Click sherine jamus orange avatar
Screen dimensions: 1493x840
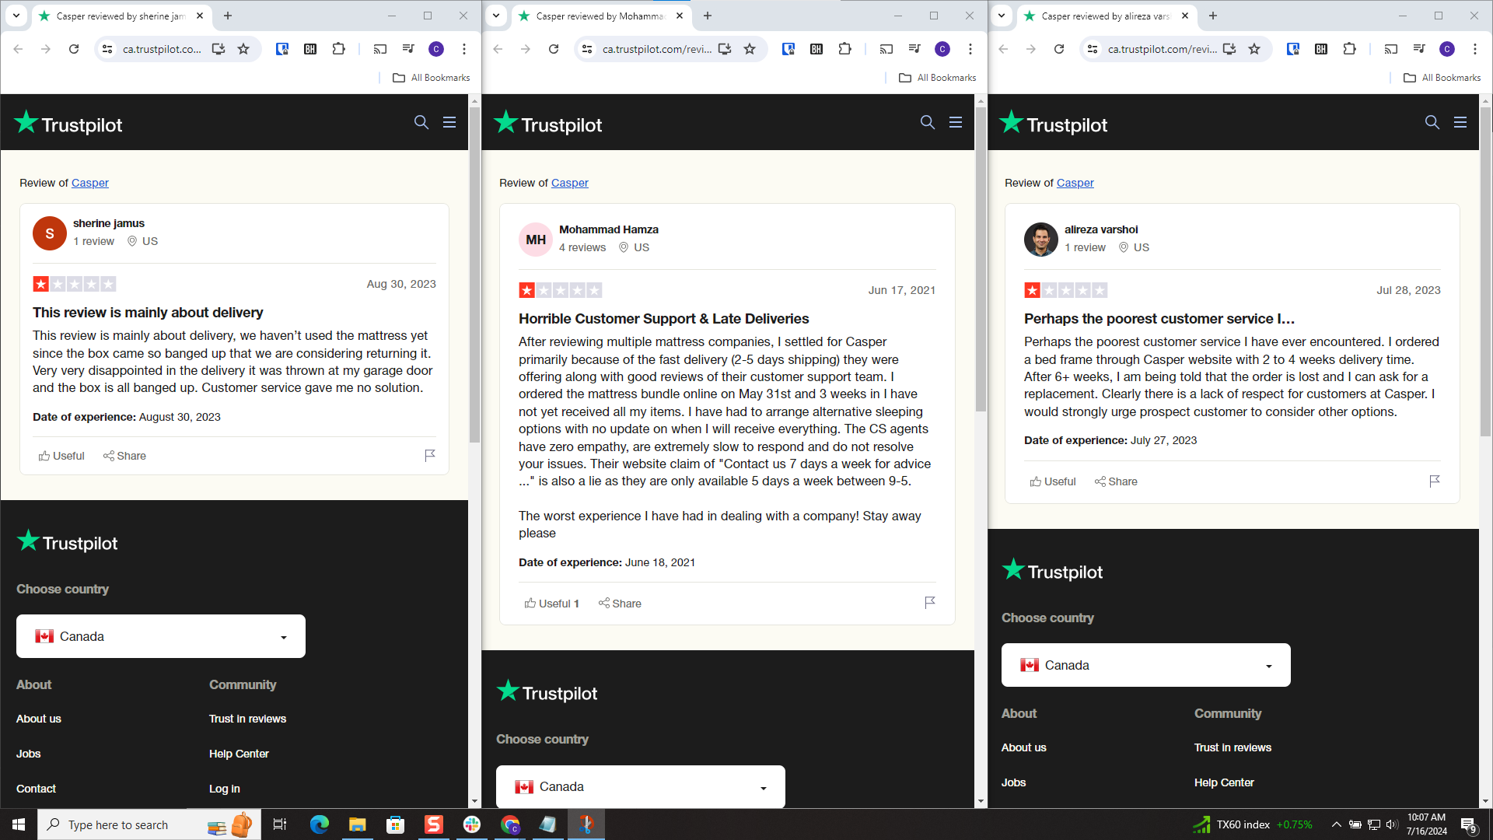point(50,233)
